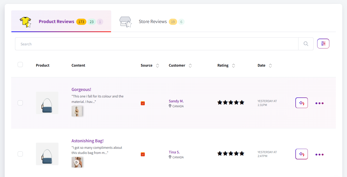The image size is (347, 177).
Task: Open the filter settings icon
Action: point(323,44)
